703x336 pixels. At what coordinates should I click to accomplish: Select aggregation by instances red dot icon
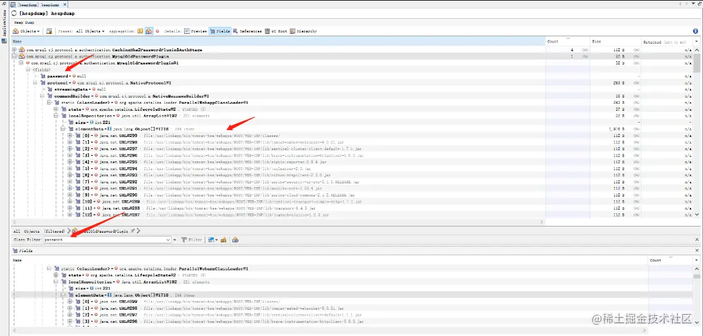(x=157, y=31)
